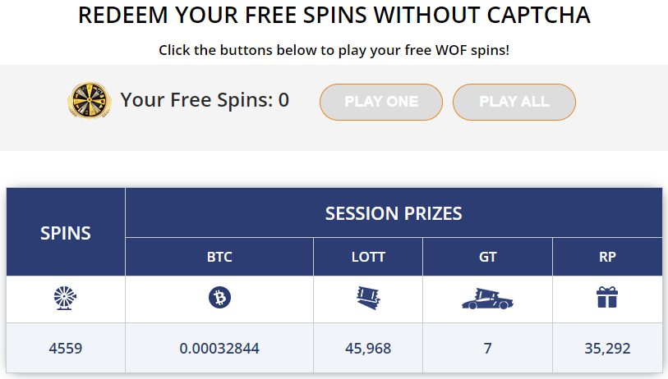Click the PLAY ONE button

(x=381, y=102)
